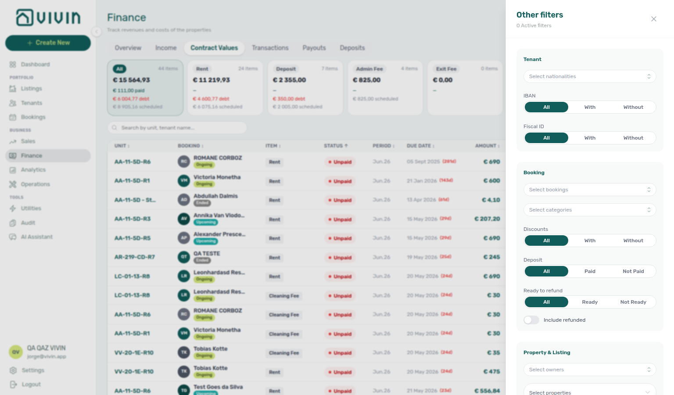
Task: Open the QA TESTE booking avatar
Action: click(x=184, y=257)
